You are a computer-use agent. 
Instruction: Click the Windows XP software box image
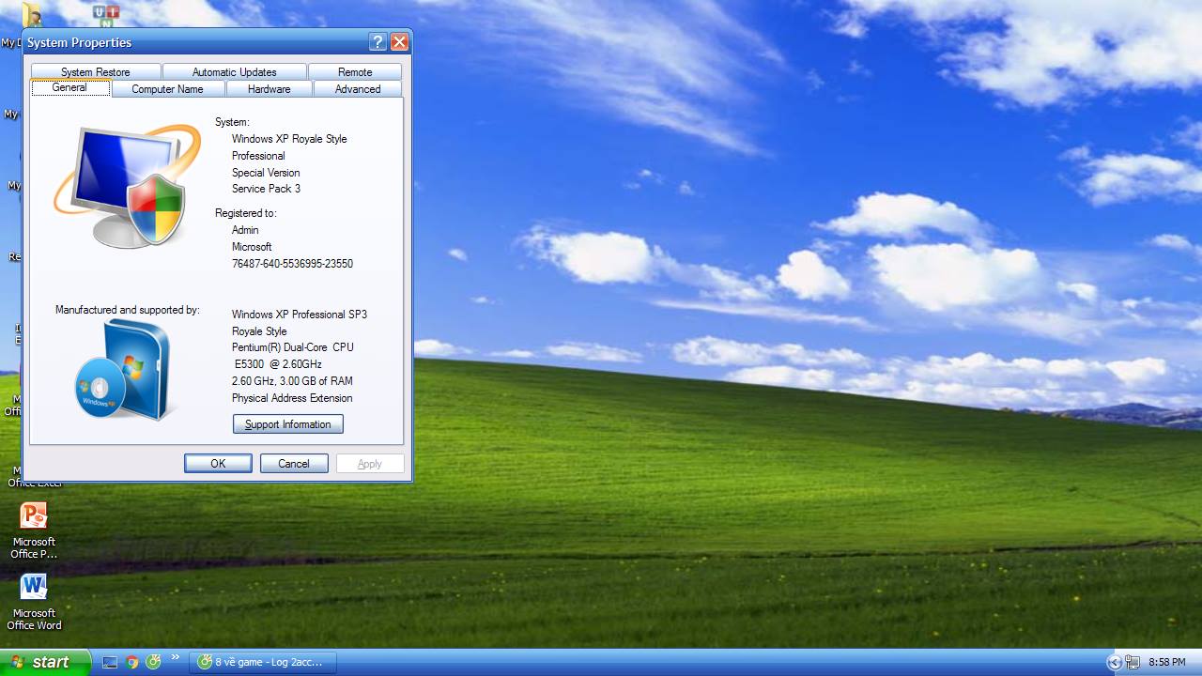(x=124, y=370)
